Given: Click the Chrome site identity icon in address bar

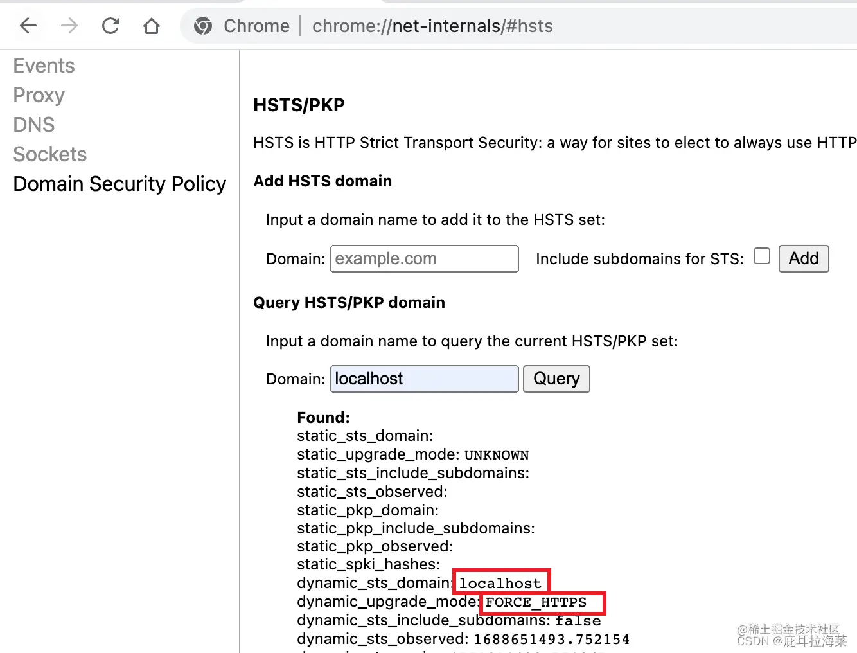Looking at the screenshot, I should [x=202, y=26].
